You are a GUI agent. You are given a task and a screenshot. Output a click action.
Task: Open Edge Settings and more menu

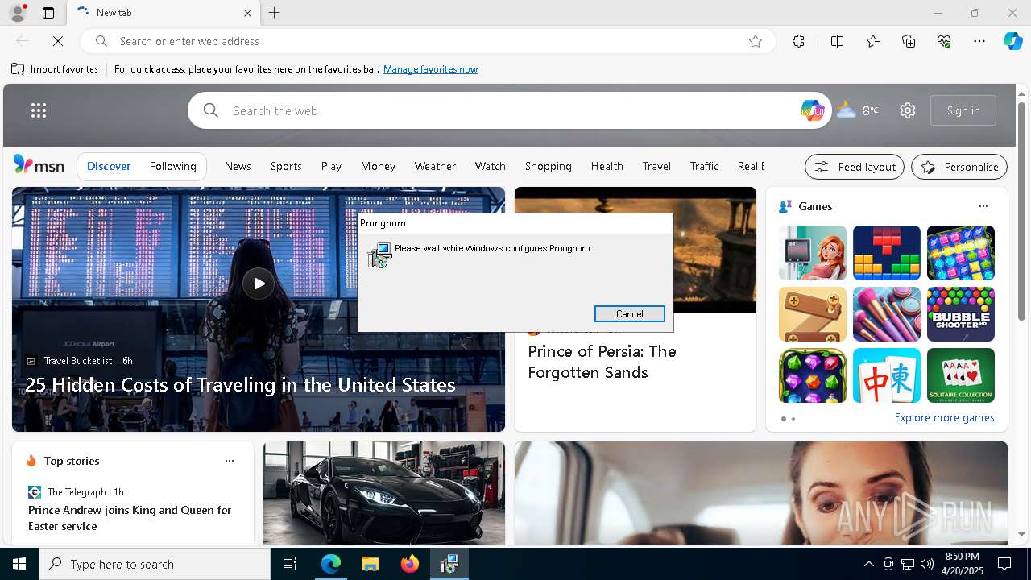coord(979,41)
